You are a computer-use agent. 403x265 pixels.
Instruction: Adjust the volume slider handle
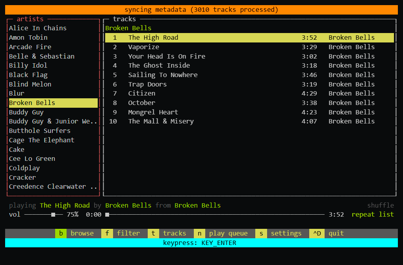(x=53, y=214)
